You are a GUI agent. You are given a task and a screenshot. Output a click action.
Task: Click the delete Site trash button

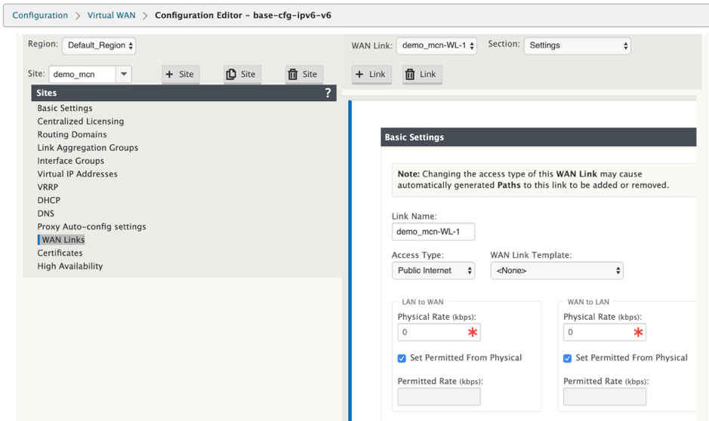click(x=304, y=74)
